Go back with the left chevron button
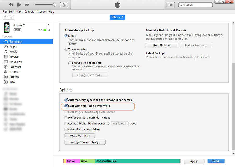The image size is (235, 167). point(5,17)
